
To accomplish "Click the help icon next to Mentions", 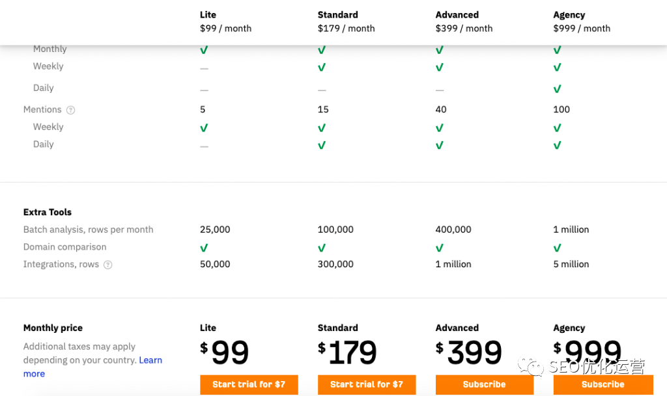I will click(71, 110).
